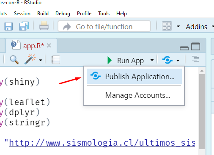Save all open documents (double disk icon)
This screenshot has width=214, height=155.
(24, 26)
